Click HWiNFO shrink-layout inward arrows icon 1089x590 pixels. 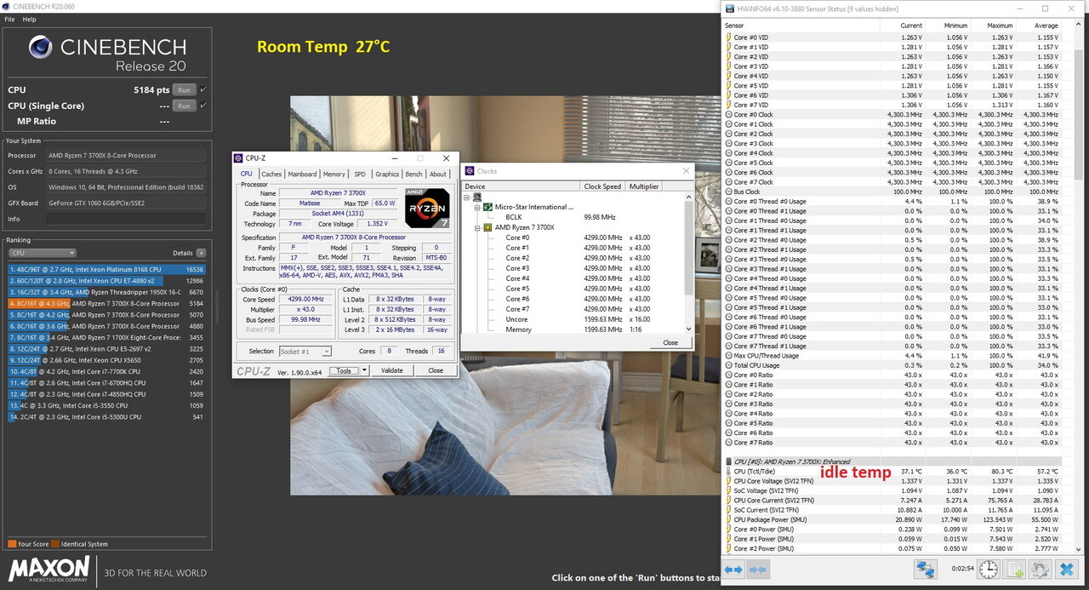click(757, 570)
